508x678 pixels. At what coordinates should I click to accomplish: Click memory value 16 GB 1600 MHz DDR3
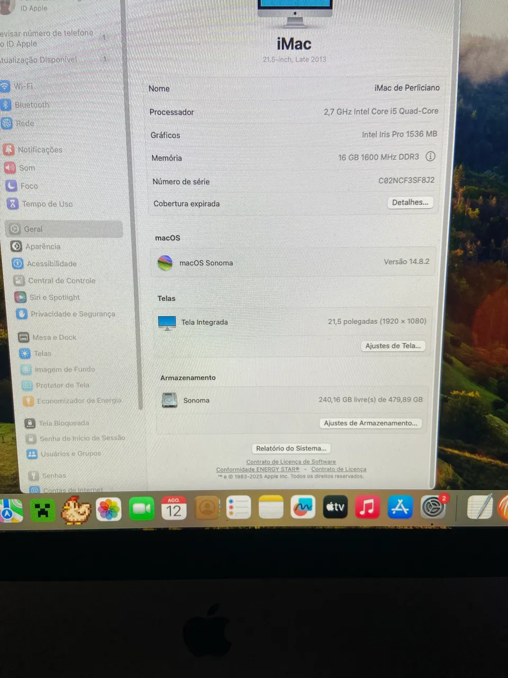click(378, 157)
